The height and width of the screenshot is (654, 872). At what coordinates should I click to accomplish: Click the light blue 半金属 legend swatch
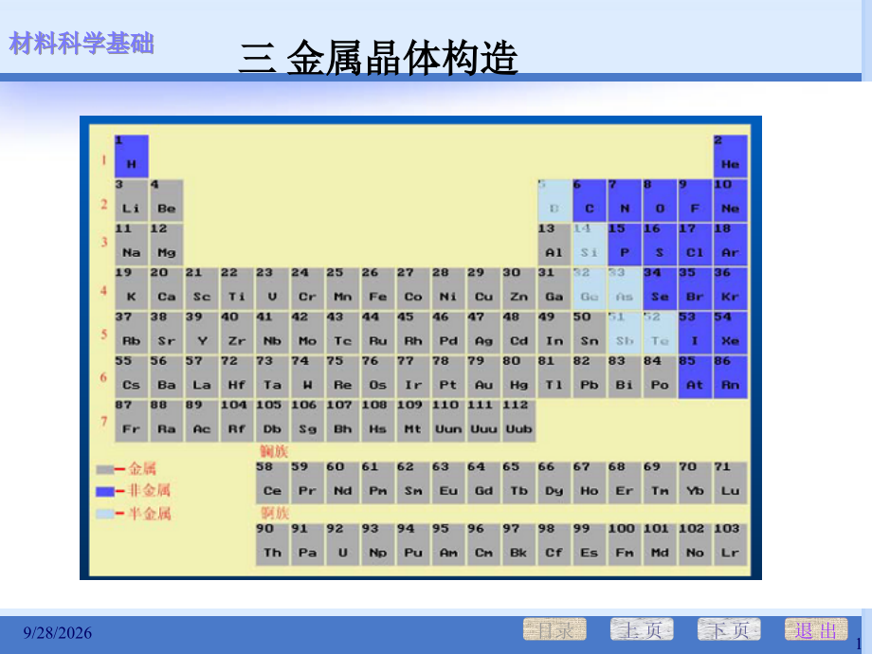point(104,514)
